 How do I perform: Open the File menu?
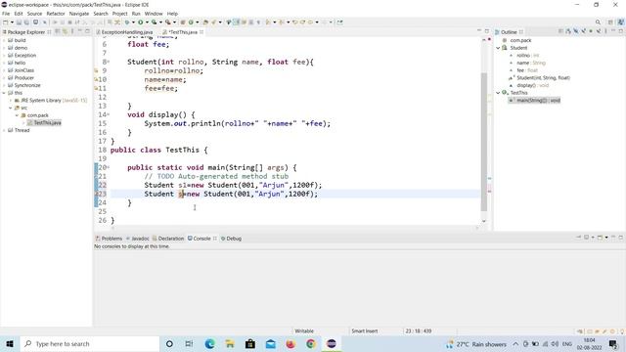click(6, 14)
